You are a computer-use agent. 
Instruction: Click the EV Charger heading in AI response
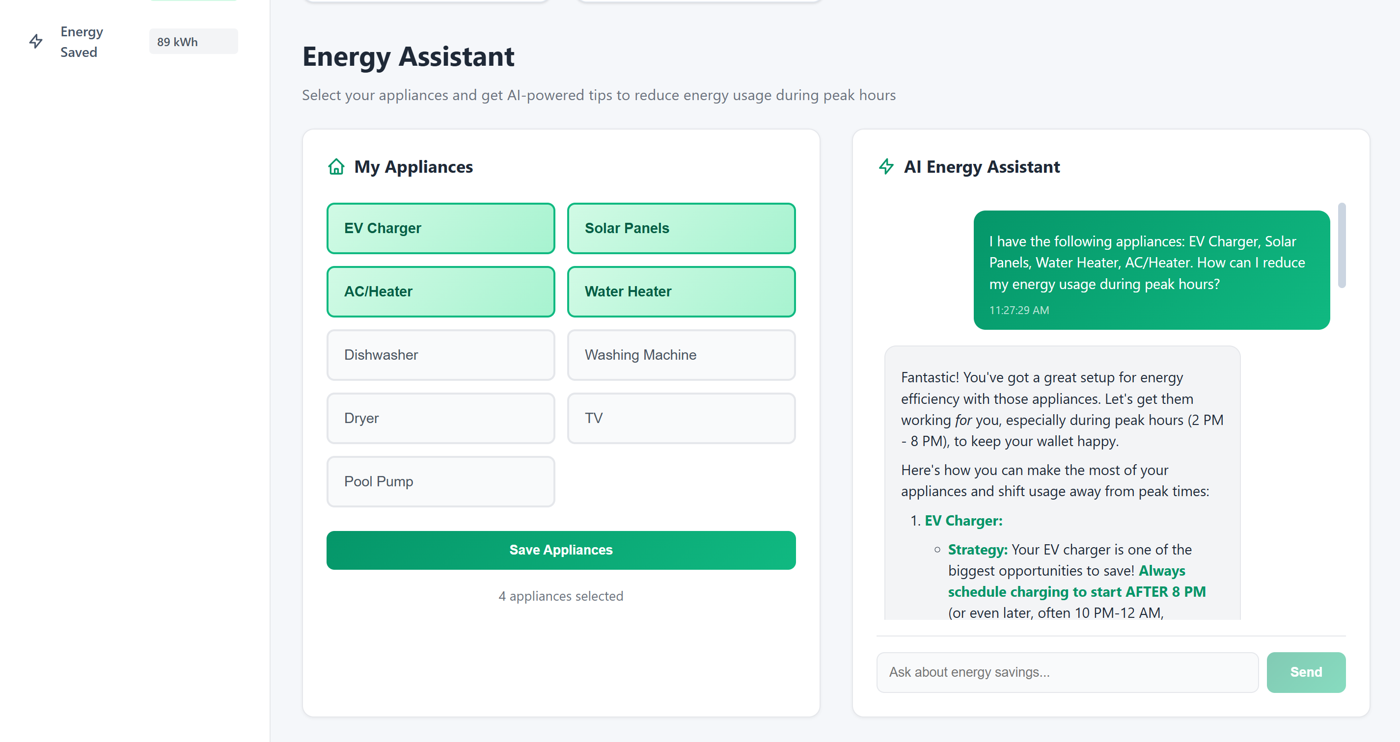pyautogui.click(x=963, y=520)
